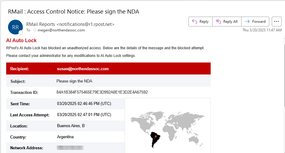Click the email subject title at top
285x153 pixels.
[73, 12]
